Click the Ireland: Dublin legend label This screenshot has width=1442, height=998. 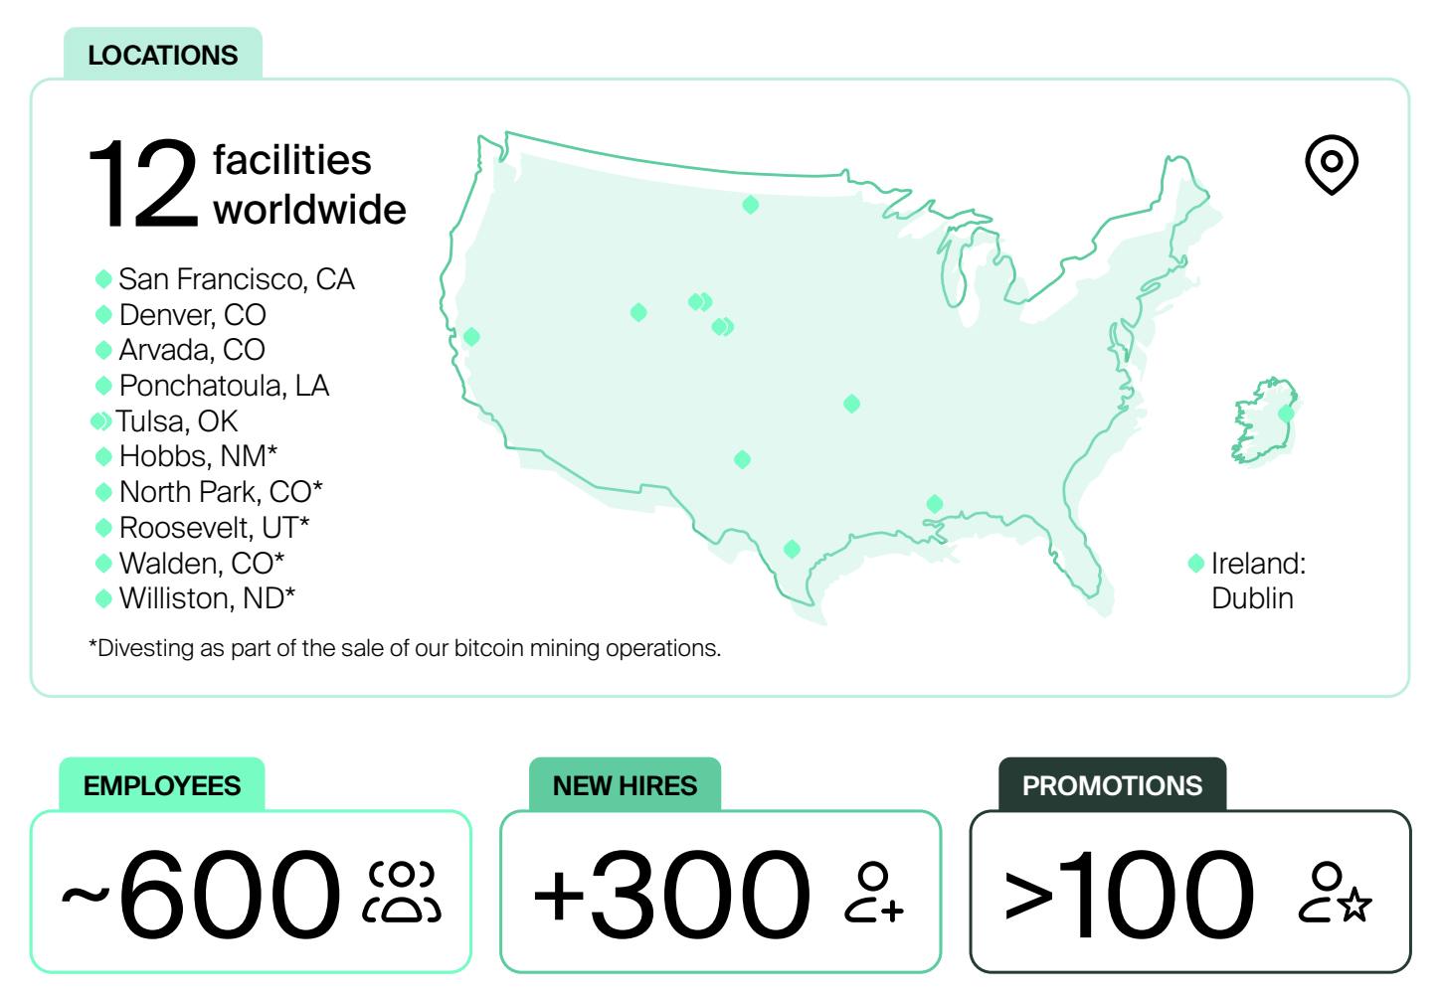(1257, 581)
